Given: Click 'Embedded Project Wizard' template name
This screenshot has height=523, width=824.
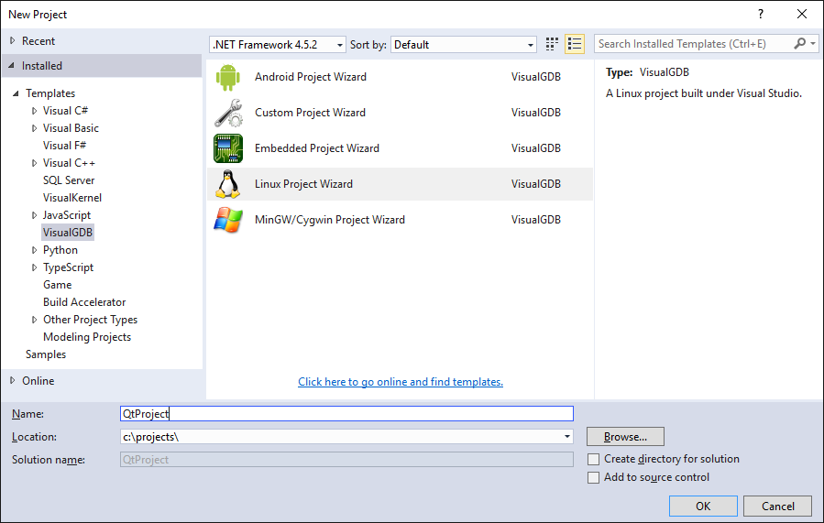Looking at the screenshot, I should tap(317, 148).
